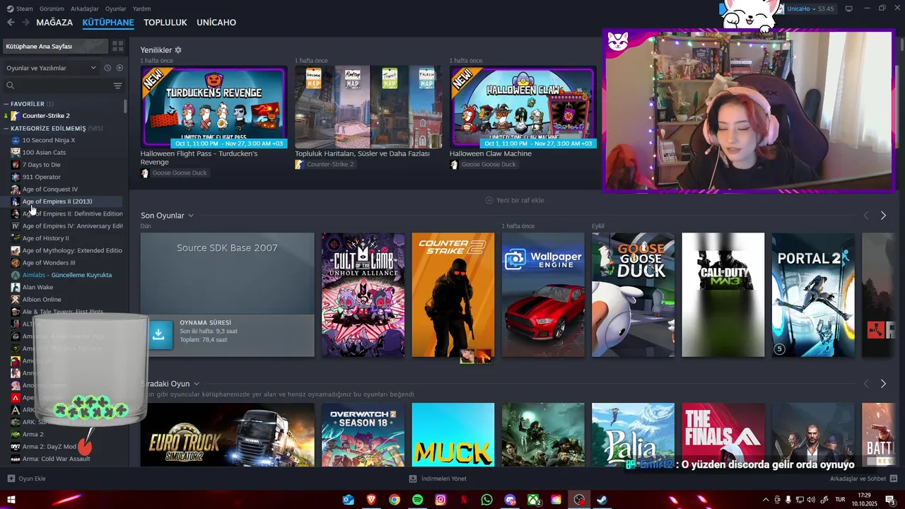Open the Oyunlar menu
The image size is (905, 509).
click(116, 8)
